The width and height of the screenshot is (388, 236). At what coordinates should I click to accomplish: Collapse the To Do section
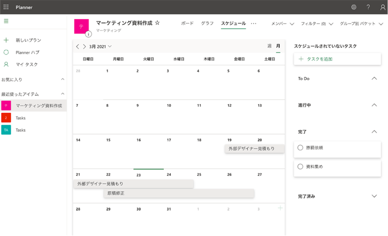pyautogui.click(x=374, y=79)
